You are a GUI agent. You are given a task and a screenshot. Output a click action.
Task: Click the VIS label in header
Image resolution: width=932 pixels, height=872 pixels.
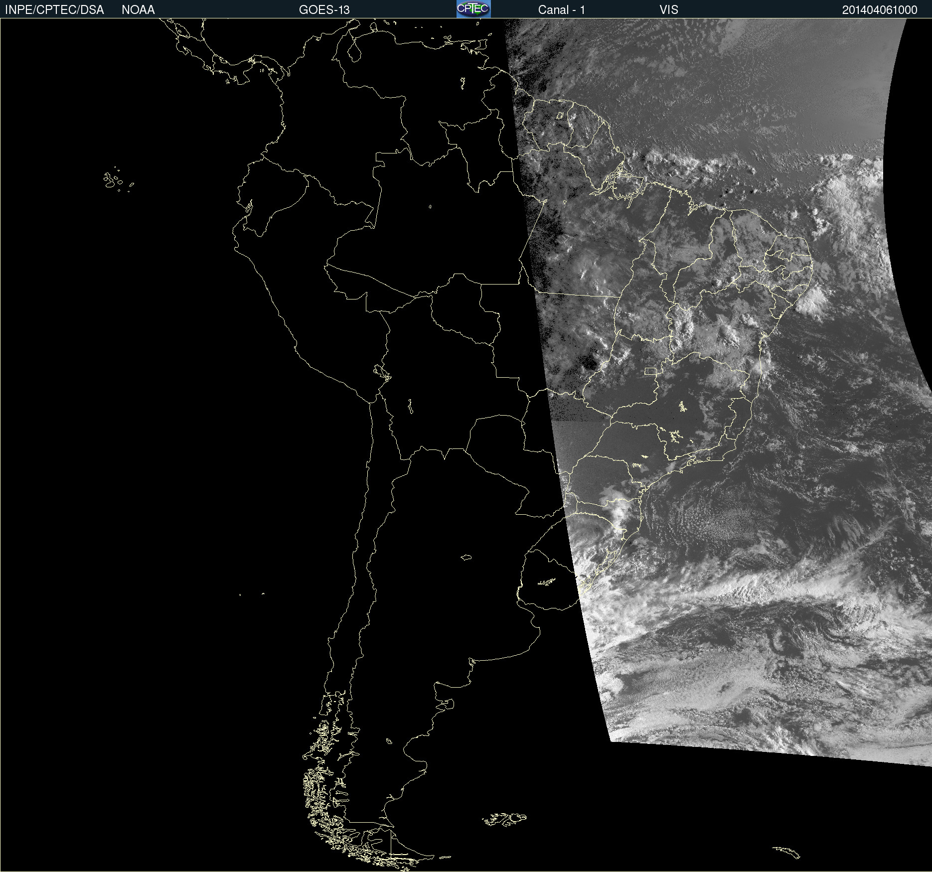point(669,10)
